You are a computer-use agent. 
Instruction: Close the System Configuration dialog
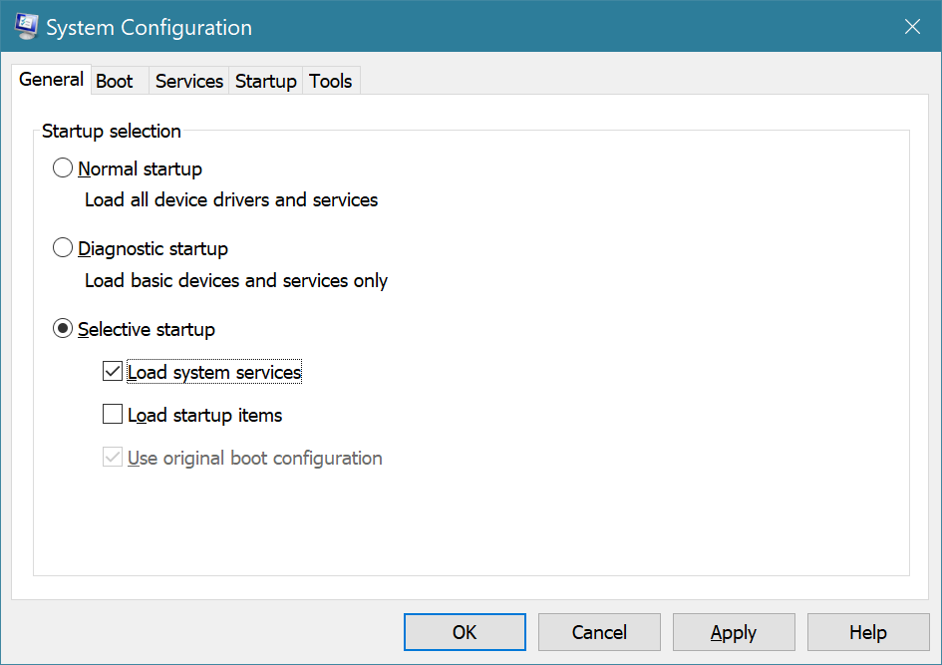(x=912, y=26)
